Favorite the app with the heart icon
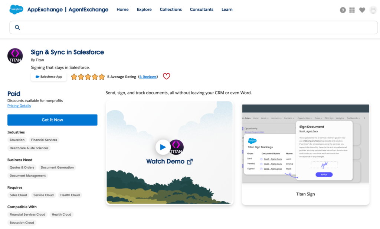Viewport: 380px width, 229px height. [166, 76]
